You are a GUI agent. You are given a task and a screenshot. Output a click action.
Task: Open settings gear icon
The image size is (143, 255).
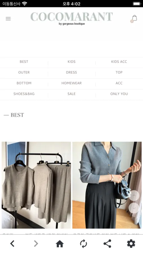coord(131,244)
